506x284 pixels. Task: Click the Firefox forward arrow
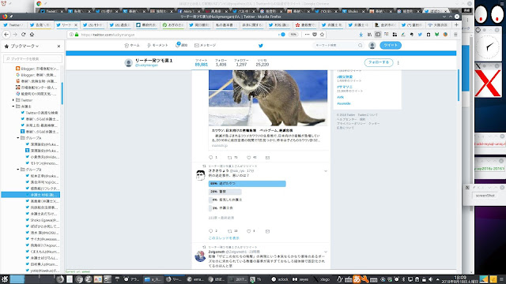15,35
